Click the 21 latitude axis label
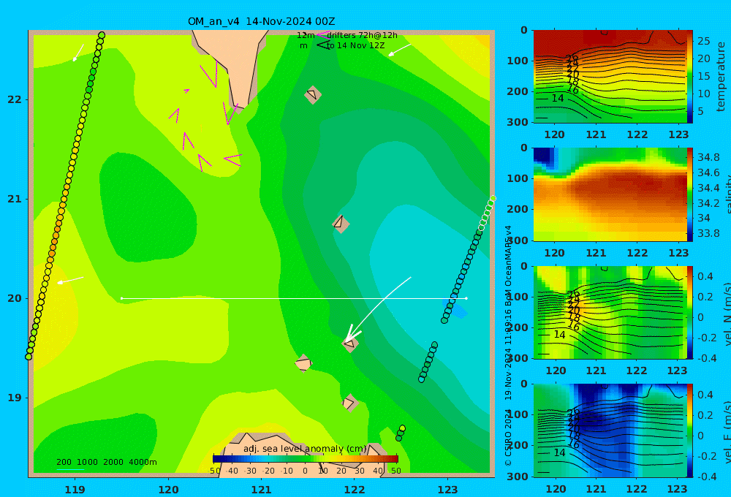The image size is (731, 497). point(15,199)
